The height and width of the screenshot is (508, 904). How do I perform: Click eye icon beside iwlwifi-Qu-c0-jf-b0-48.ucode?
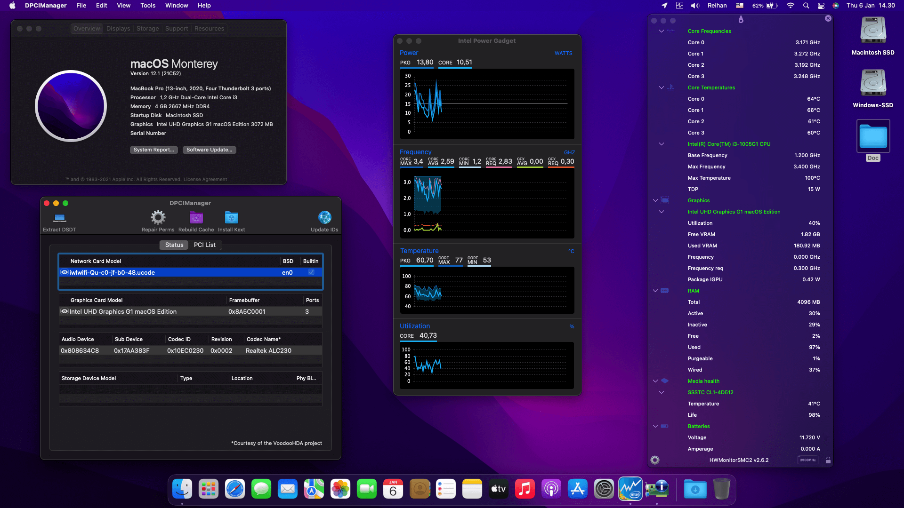click(65, 272)
